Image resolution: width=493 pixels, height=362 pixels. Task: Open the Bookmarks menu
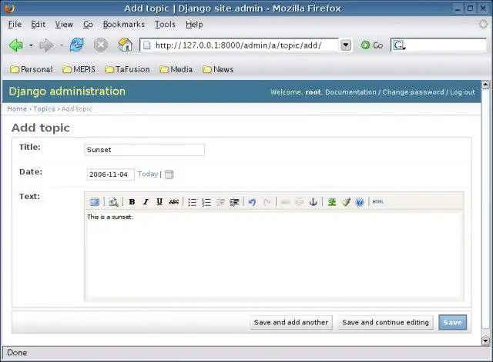pyautogui.click(x=124, y=24)
